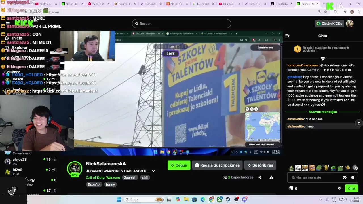This screenshot has width=363, height=204.
Task: Click the gold number 1 leaderboard badge
Action: tap(297, 49)
